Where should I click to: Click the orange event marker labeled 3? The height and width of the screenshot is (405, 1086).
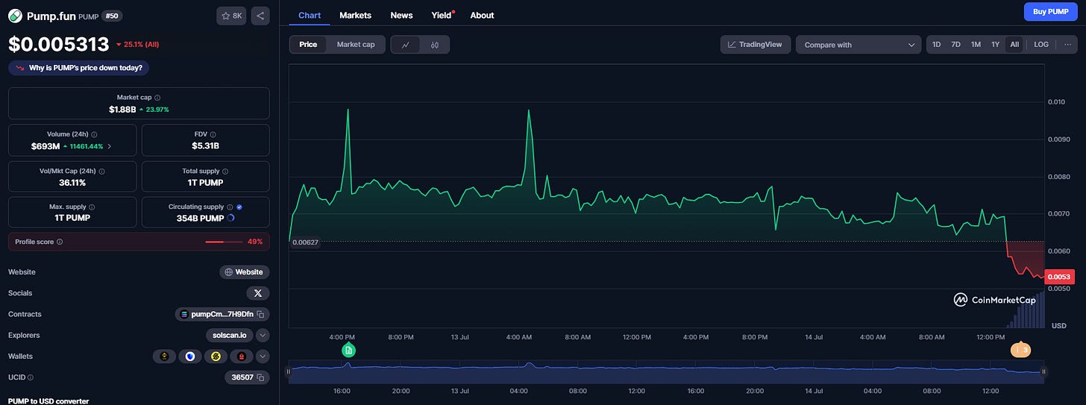click(x=1020, y=350)
